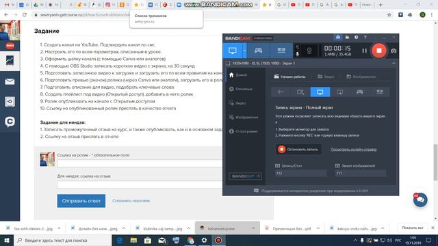The image size is (438, 246).
Task: Click the Ссылка на ролик input field
Action: tap(140, 163)
